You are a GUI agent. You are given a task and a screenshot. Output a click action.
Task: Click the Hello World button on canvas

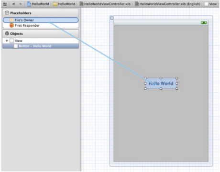161,84
